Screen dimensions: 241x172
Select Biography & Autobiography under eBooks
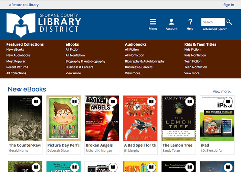coord(85,61)
